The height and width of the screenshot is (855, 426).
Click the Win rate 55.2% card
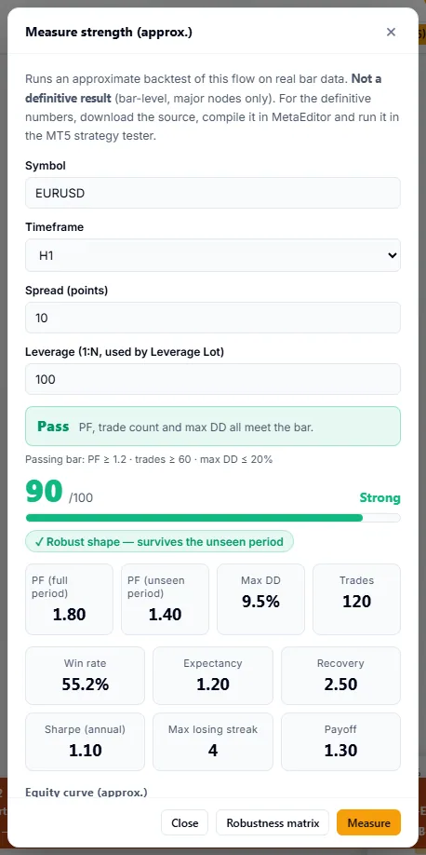[85, 675]
